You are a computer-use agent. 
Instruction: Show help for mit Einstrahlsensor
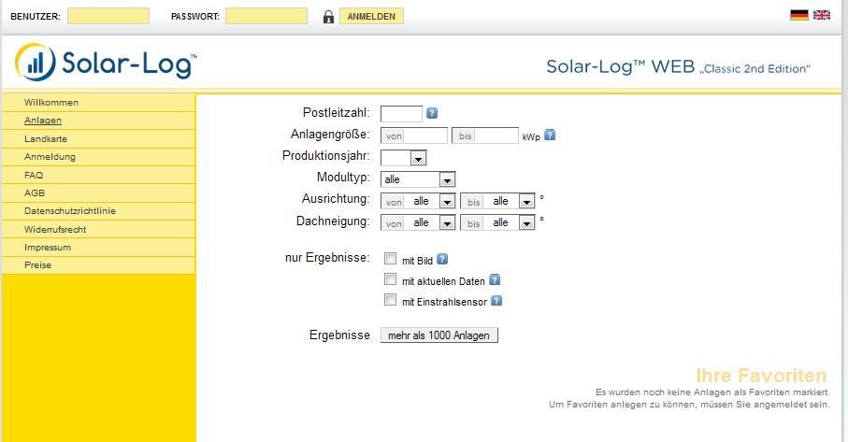[x=496, y=301]
